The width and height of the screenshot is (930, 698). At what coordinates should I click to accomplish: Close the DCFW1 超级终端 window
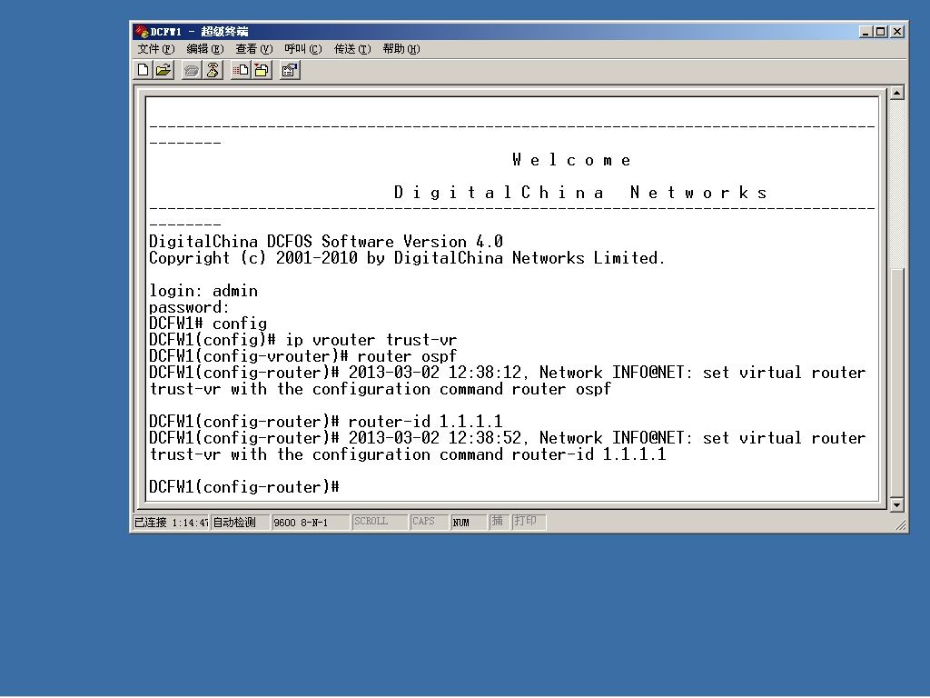[897, 32]
